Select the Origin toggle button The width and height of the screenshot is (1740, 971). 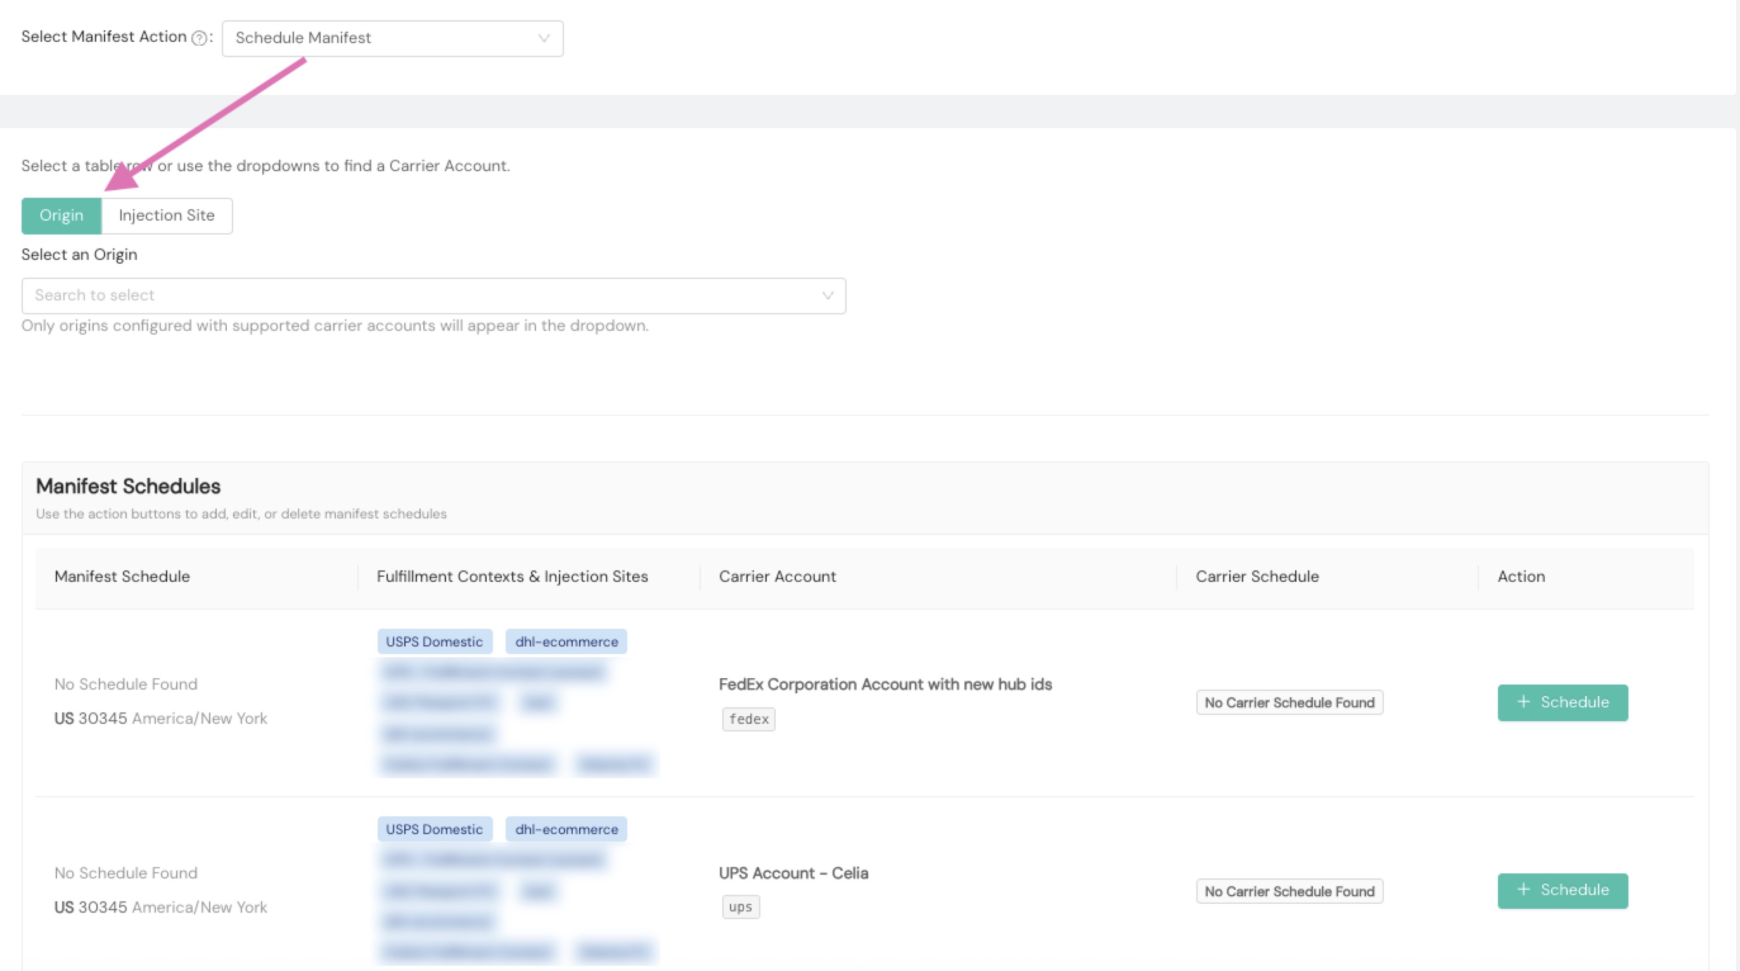[61, 215]
